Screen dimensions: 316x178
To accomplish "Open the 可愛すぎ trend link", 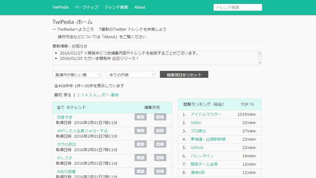I will click(65, 117).
